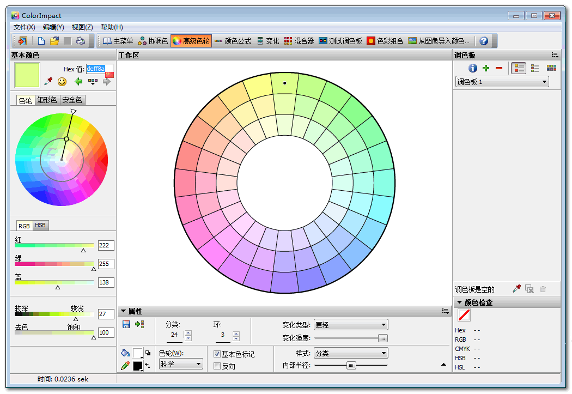Click the save icon in the 属性 panel
572x394 pixels.
pyautogui.click(x=126, y=324)
